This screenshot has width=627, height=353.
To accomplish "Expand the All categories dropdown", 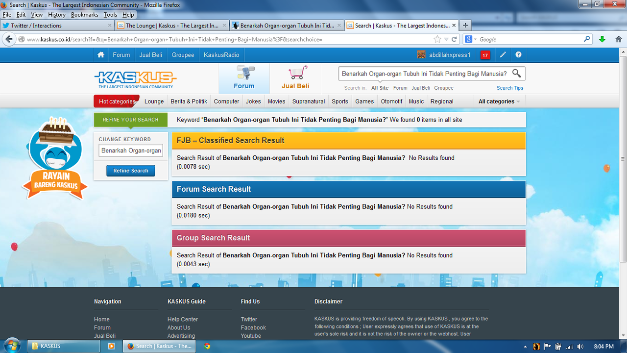I will tap(499, 101).
